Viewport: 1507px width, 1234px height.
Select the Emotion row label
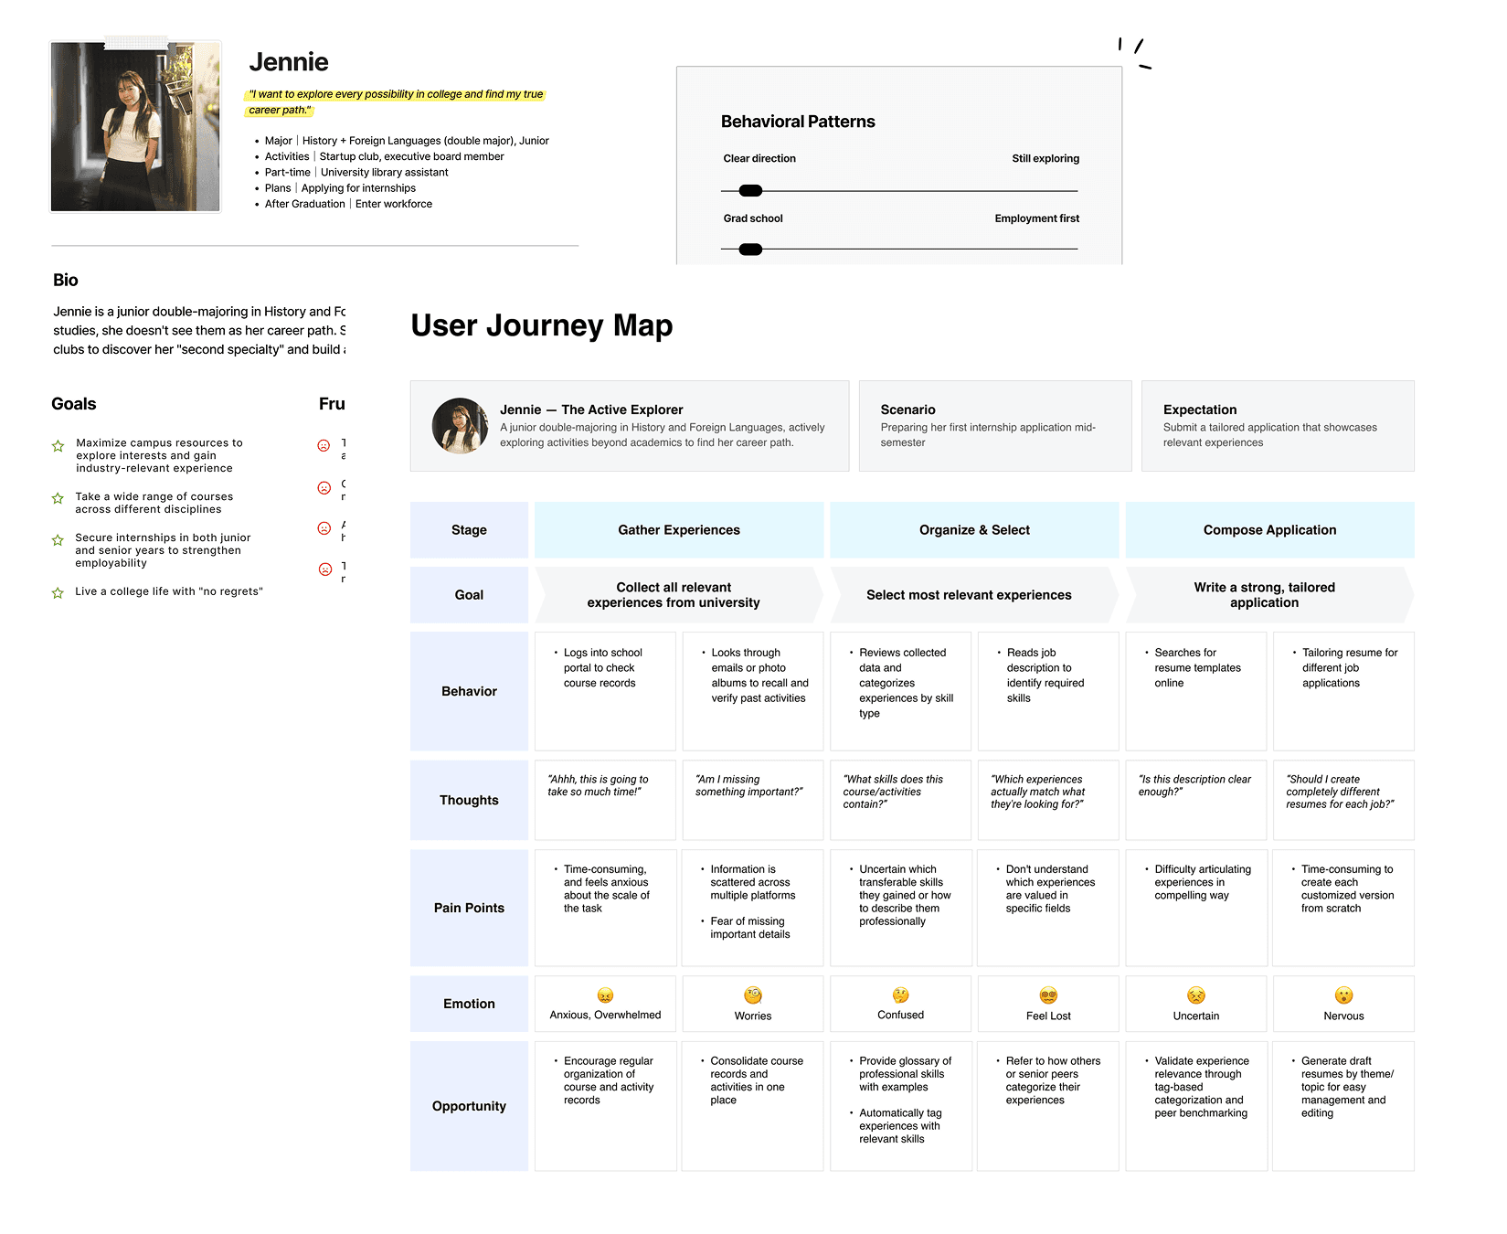[x=469, y=1004]
